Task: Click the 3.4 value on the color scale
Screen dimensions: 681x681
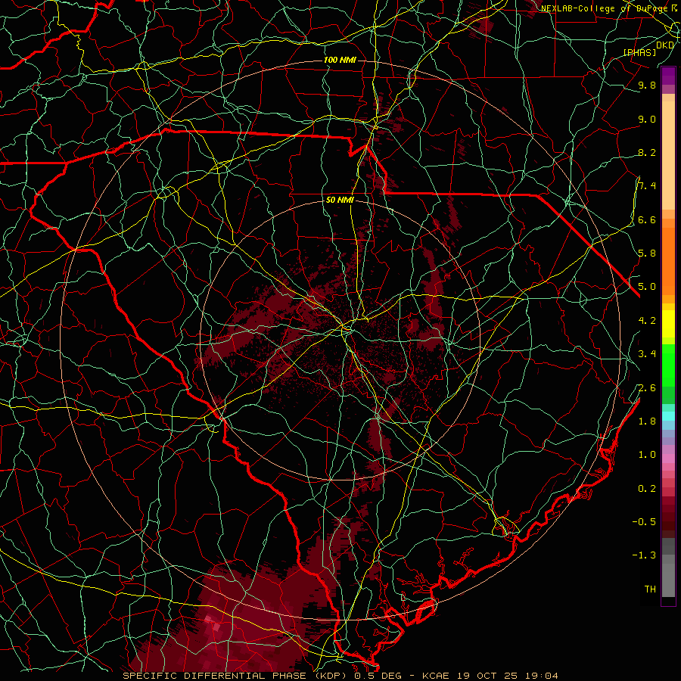Action: (x=647, y=354)
